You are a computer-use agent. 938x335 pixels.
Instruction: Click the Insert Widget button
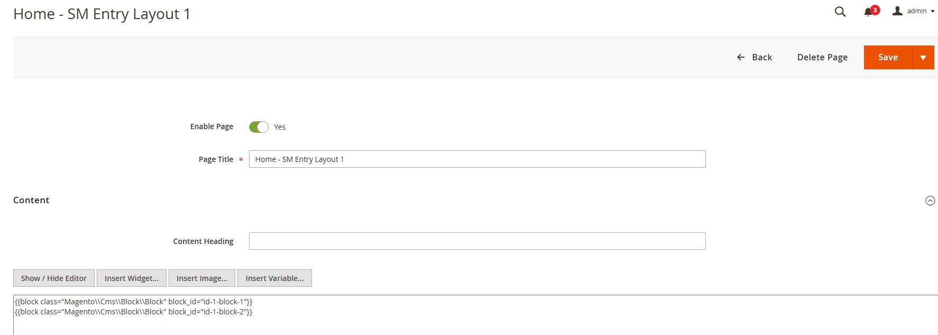pyautogui.click(x=132, y=278)
